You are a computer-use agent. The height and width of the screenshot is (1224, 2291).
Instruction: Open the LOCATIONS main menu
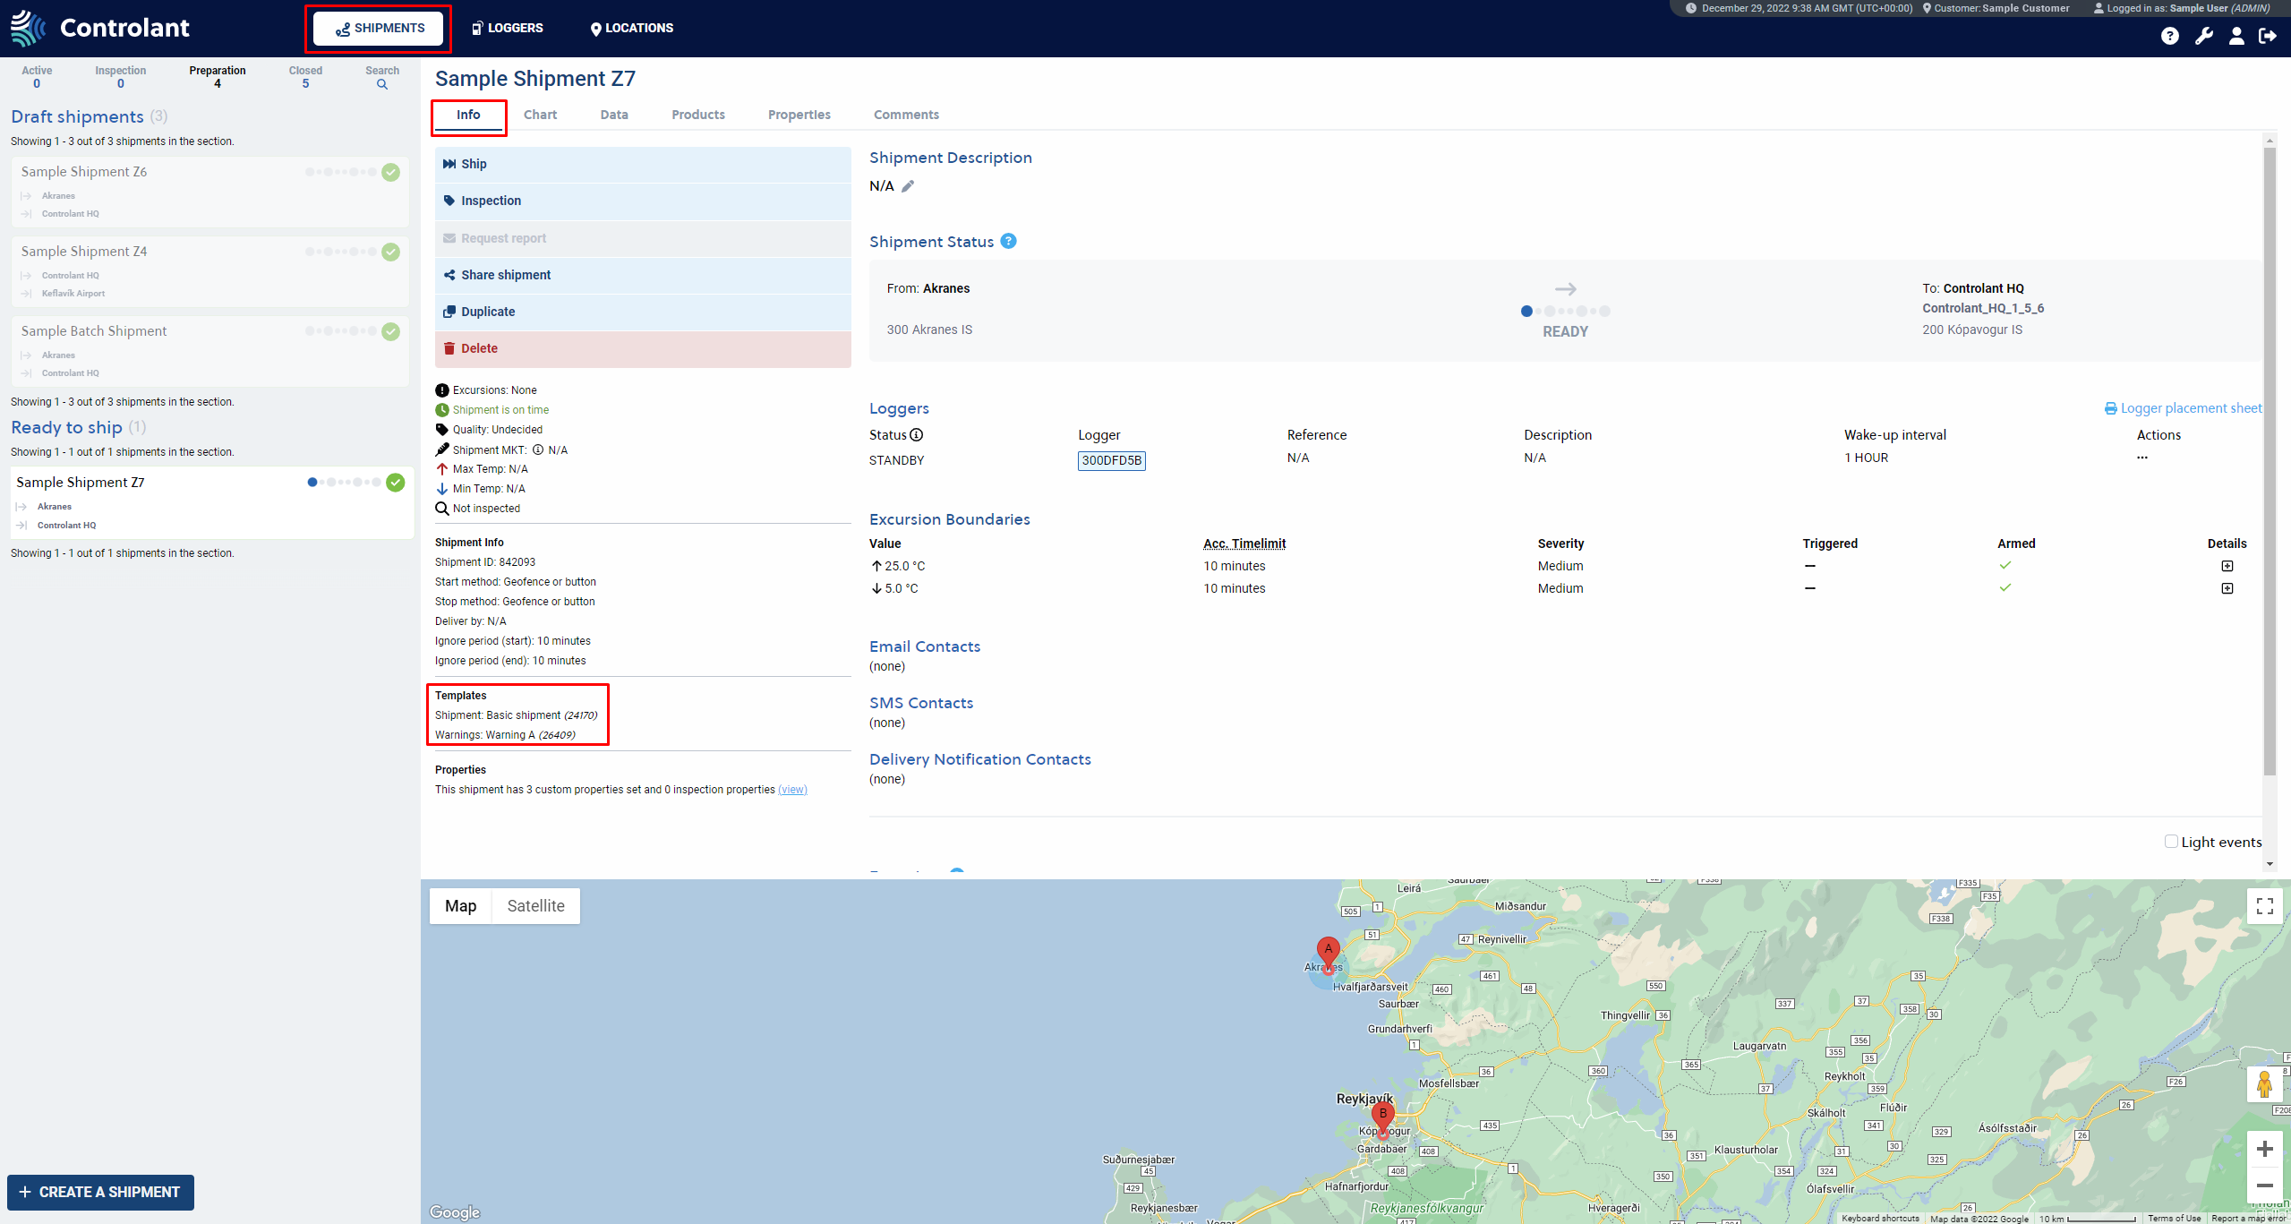click(632, 29)
